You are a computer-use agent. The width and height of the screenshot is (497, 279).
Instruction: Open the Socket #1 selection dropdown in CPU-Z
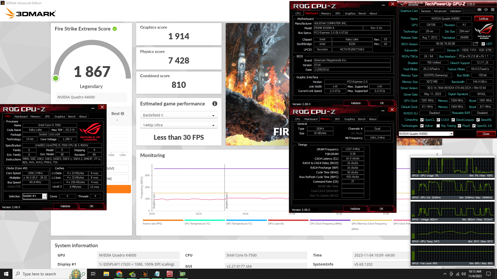(35, 196)
